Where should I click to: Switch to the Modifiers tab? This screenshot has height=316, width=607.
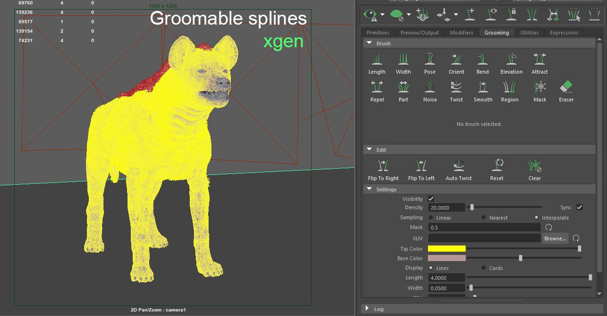tap(461, 33)
